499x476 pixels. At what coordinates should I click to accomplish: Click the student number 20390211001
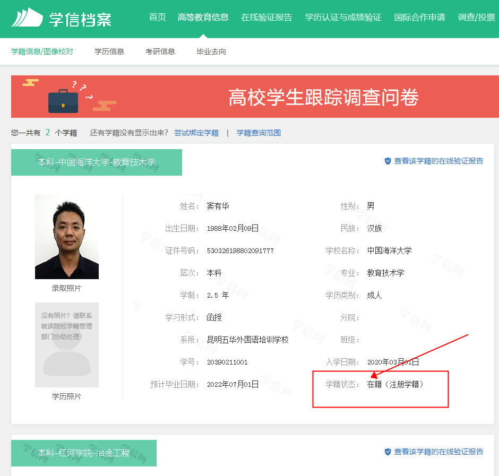pyautogui.click(x=227, y=362)
